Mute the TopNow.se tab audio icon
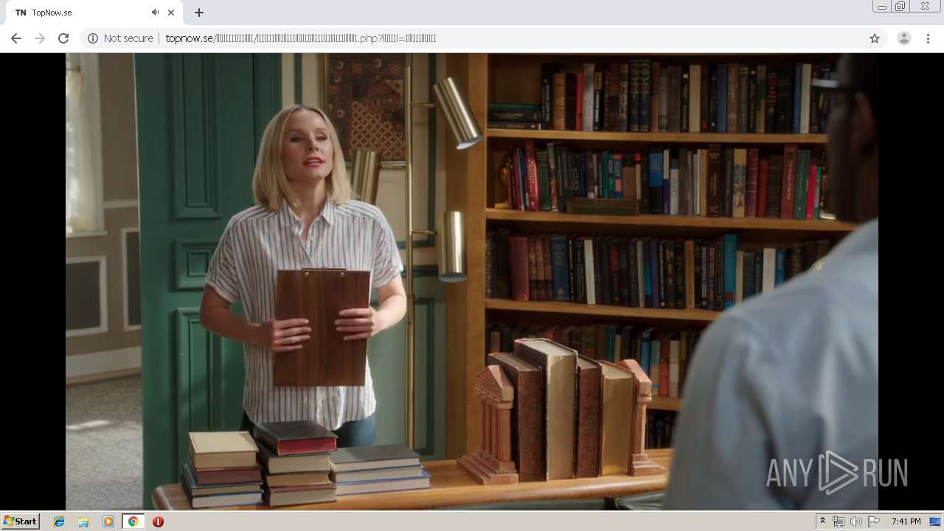The image size is (944, 531). click(155, 13)
